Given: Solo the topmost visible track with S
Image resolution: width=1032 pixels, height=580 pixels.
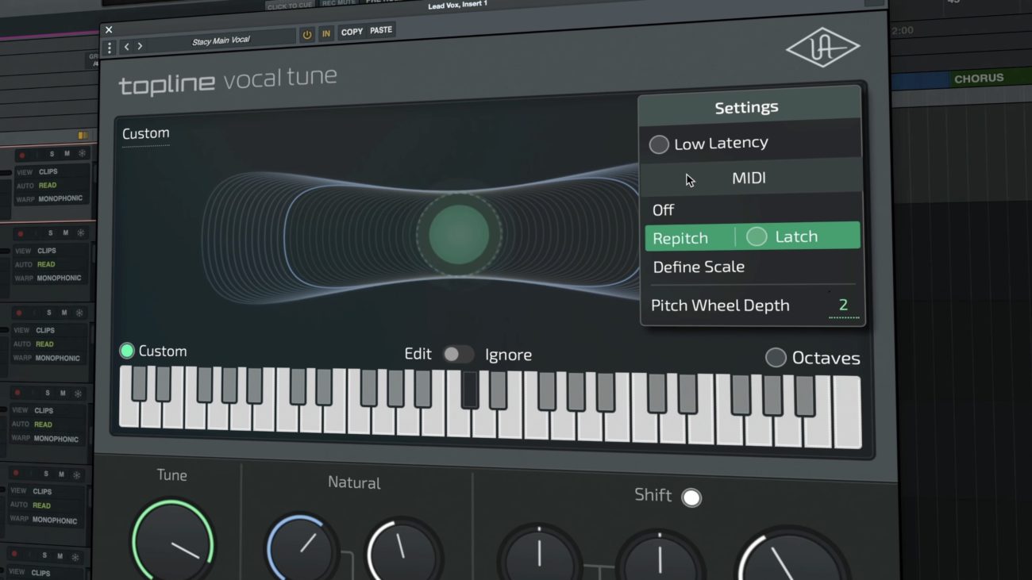Looking at the screenshot, I should 52,154.
